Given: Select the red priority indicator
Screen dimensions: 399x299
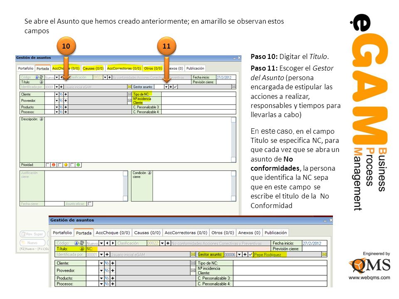Looking at the screenshot, I should click(x=54, y=165).
